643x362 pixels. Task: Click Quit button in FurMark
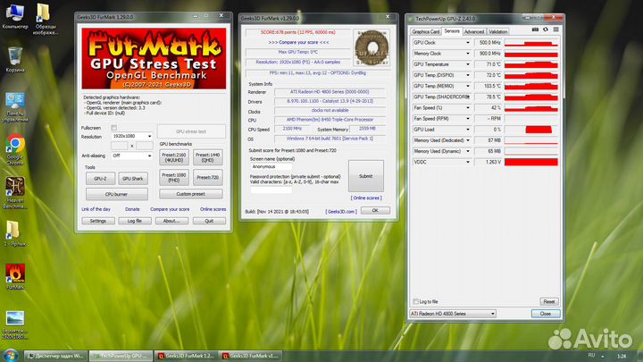click(209, 221)
